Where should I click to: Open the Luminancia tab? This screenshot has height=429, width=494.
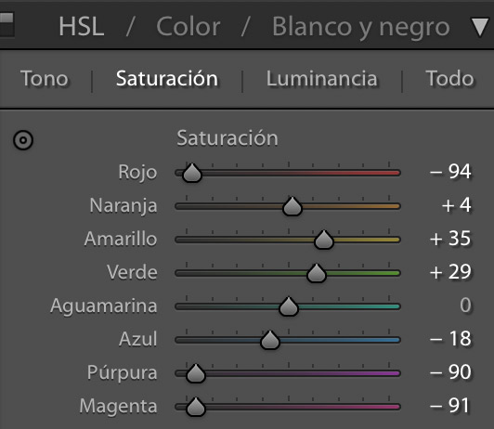tap(321, 78)
